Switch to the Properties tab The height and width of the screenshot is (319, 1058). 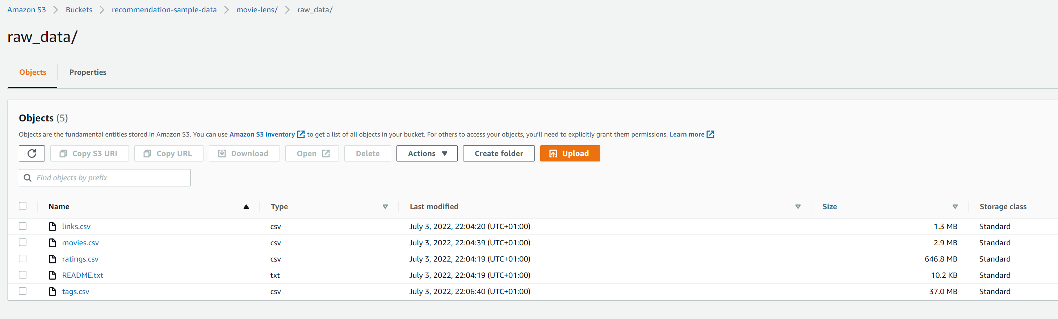88,72
